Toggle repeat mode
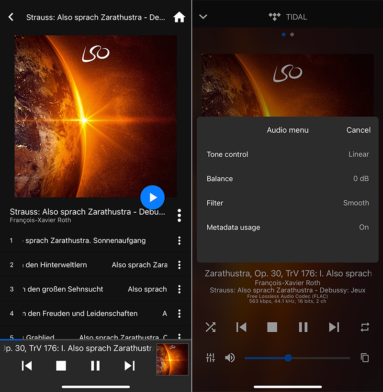Screen dimensions: 383x392 coord(365,327)
